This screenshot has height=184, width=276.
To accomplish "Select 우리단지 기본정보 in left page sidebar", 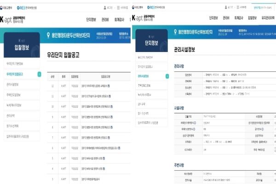I will point(22,64).
